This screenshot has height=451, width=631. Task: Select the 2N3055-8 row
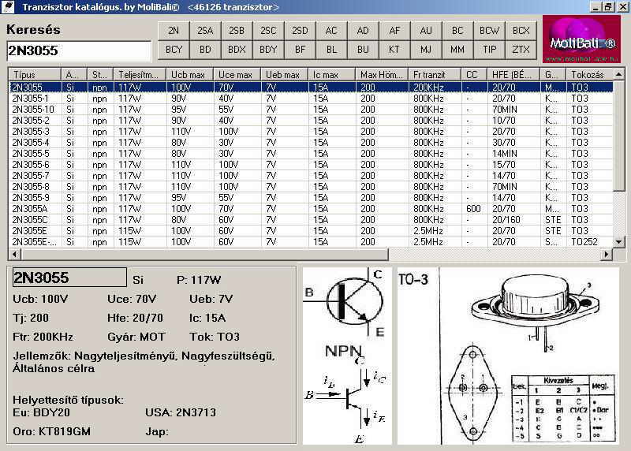311,187
